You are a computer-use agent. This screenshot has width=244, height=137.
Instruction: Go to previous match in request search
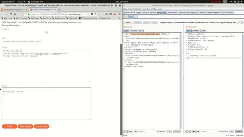(131, 131)
